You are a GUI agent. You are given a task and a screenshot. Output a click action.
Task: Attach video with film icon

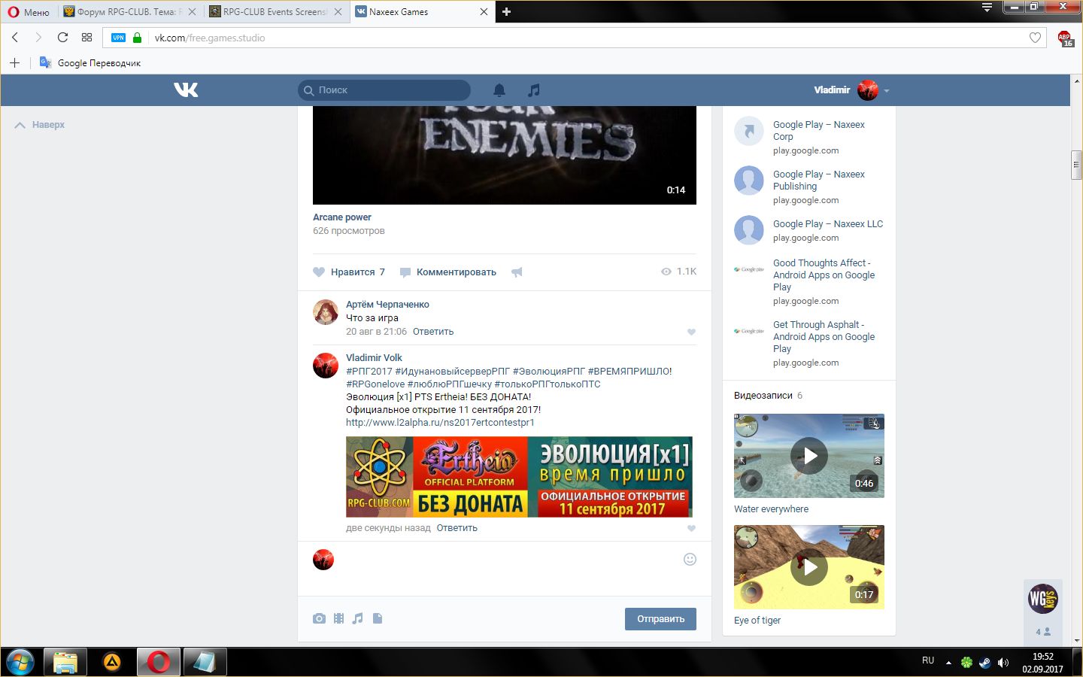[x=338, y=618]
